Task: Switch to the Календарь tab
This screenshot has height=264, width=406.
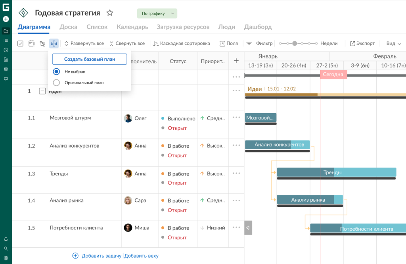Action: 132,27
